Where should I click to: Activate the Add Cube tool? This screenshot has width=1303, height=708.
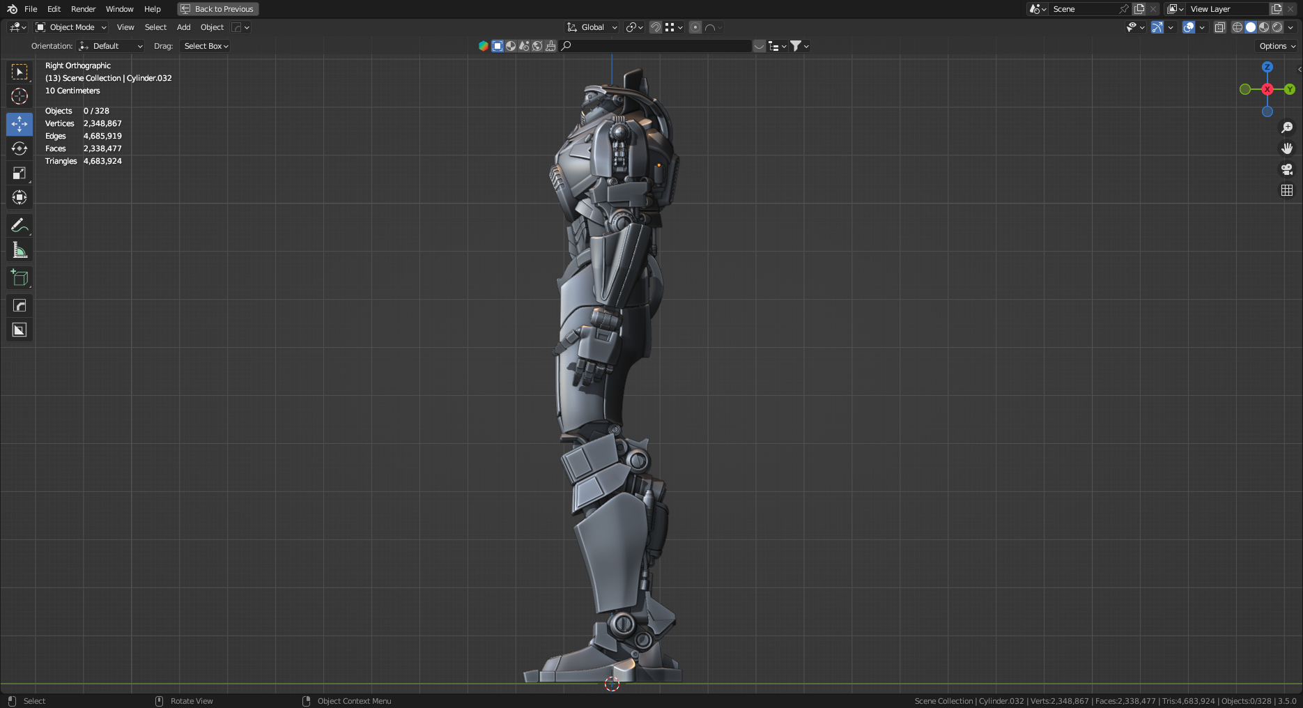[20, 277]
